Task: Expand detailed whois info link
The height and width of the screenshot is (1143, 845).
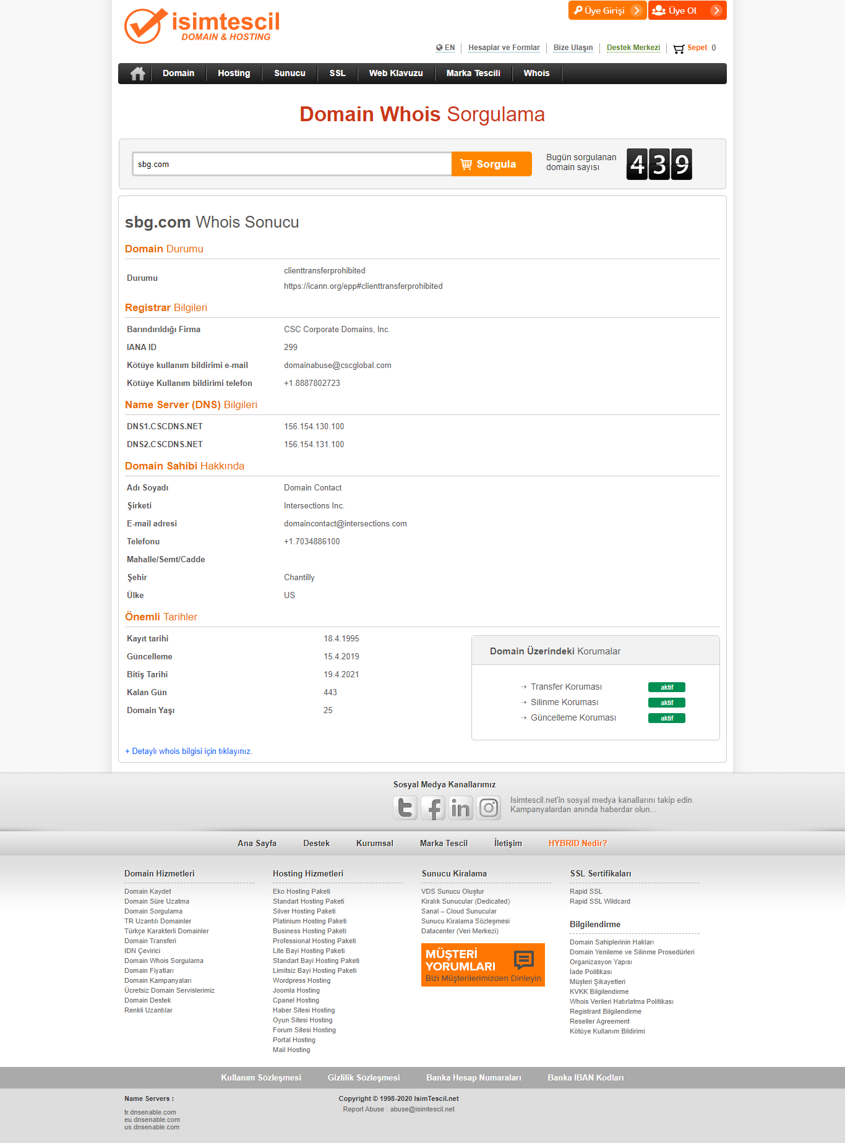Action: point(189,751)
